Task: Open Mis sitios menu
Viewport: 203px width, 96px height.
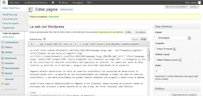Action: click(15, 3)
